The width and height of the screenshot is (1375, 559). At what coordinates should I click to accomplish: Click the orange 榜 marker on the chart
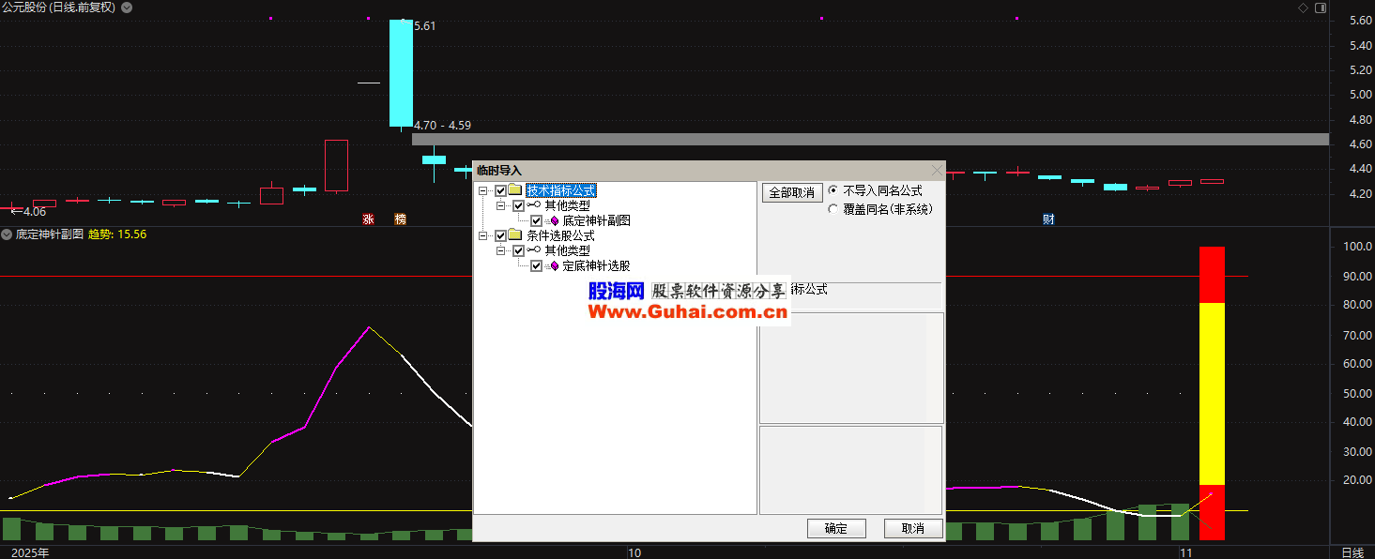tap(401, 219)
